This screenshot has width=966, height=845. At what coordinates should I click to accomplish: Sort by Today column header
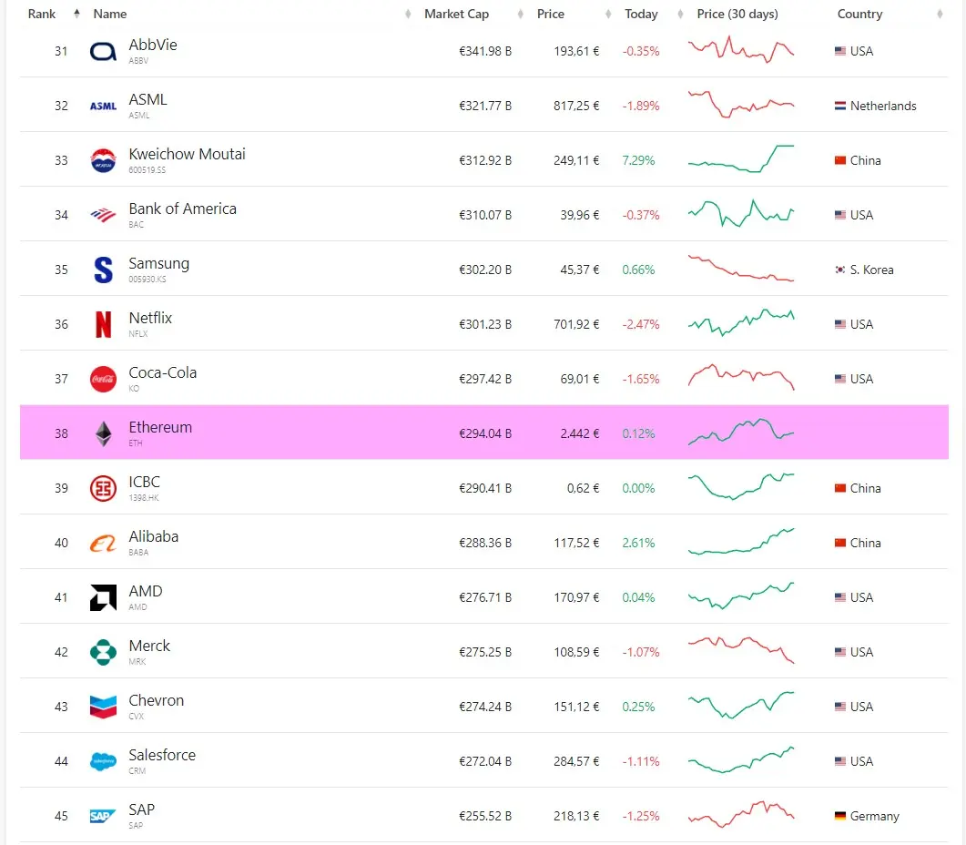point(641,14)
